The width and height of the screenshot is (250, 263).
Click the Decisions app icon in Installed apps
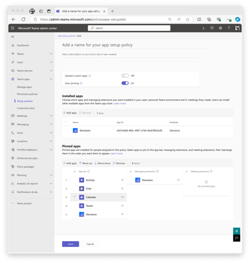(75, 130)
